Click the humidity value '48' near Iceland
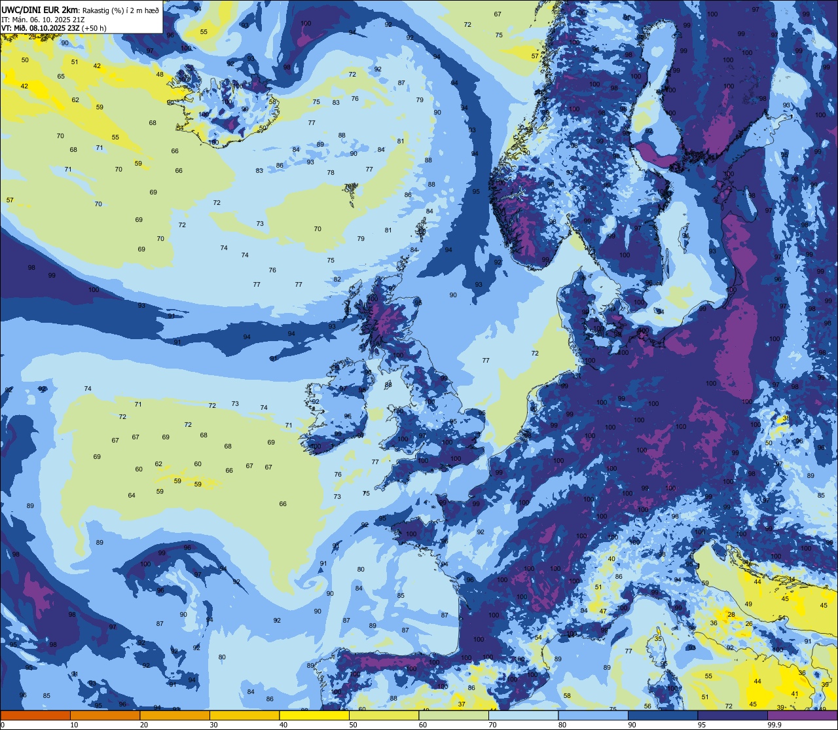 [x=160, y=75]
